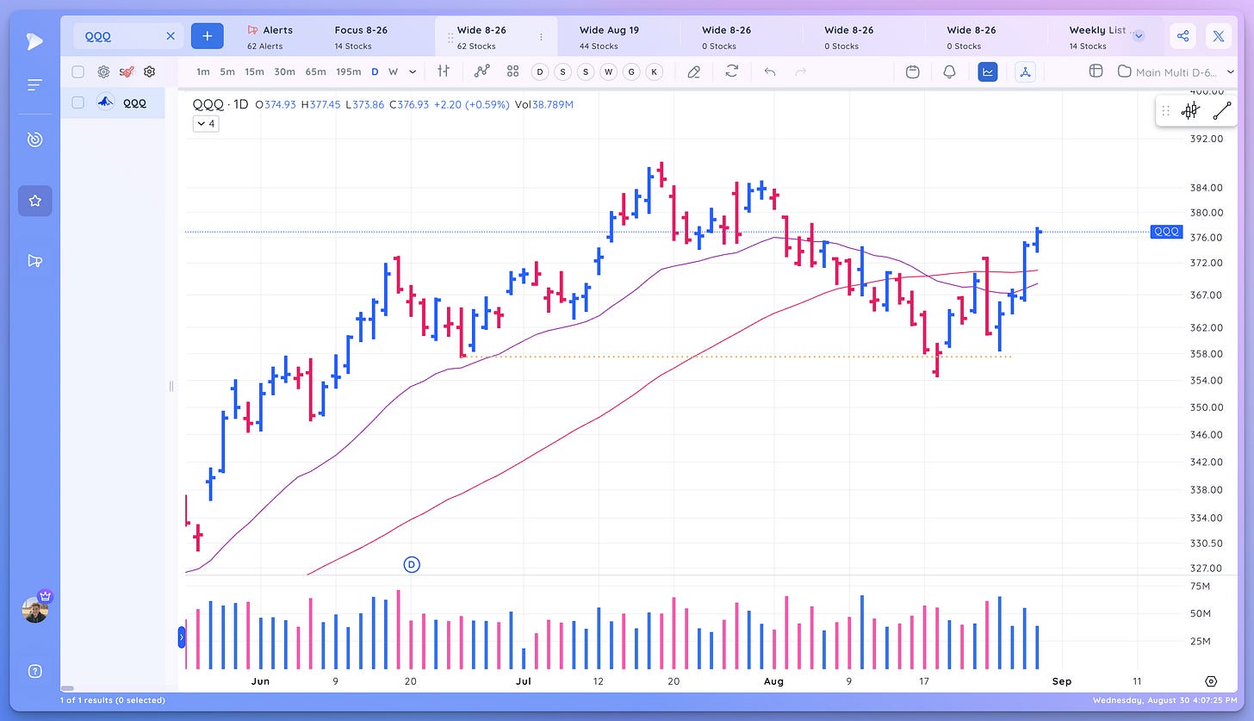This screenshot has height=721, width=1254.
Task: Click the panel layout icon near Main Multi
Action: click(x=1096, y=71)
